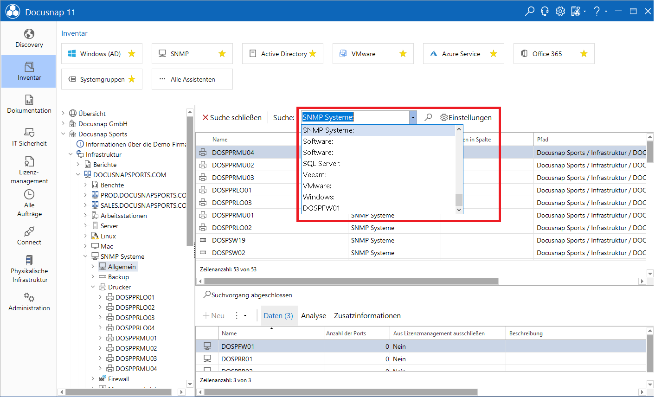
Task: Open the Suche combo box arrow
Action: point(413,117)
